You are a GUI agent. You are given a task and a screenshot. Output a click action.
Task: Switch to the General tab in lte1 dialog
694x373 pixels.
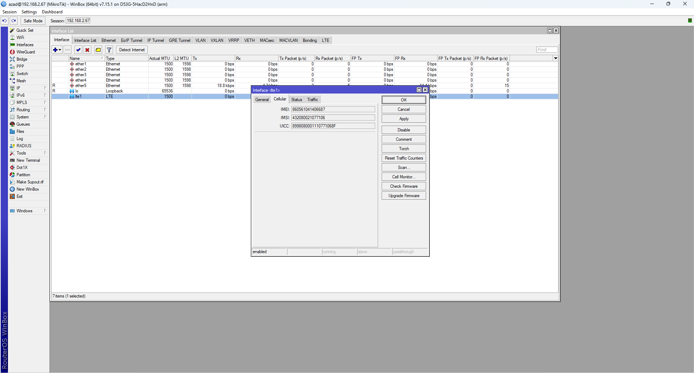[x=262, y=100]
